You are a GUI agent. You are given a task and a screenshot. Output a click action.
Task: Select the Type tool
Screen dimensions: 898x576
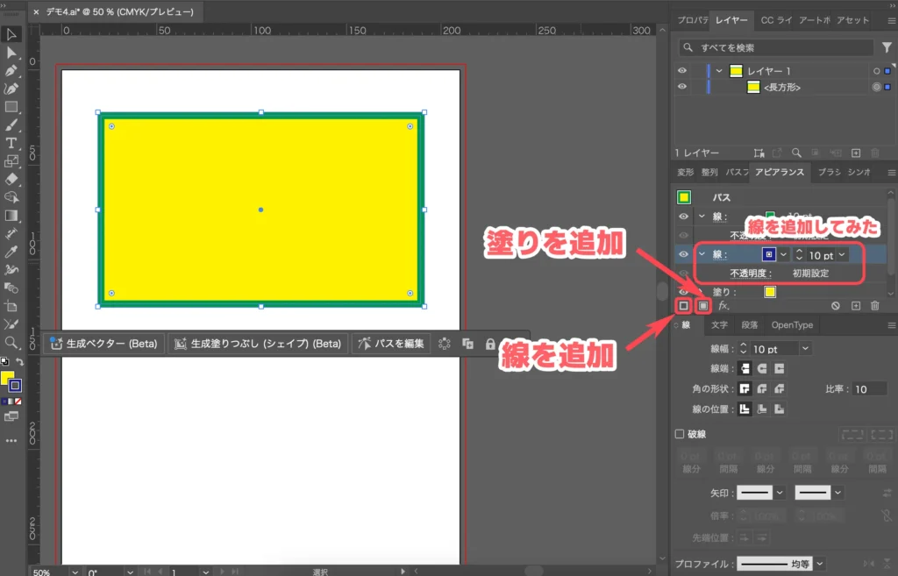click(11, 143)
